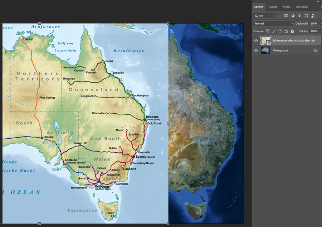Viewport: 322px width, 227px height.
Task: Click the Hintergrund layer lock icon
Action: coord(315,50)
